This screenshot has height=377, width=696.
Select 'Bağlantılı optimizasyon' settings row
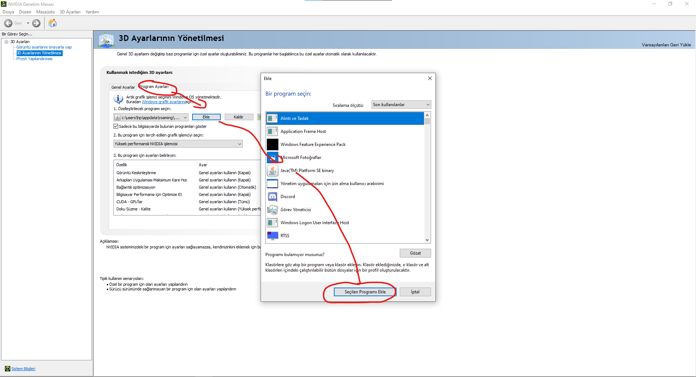coord(187,187)
